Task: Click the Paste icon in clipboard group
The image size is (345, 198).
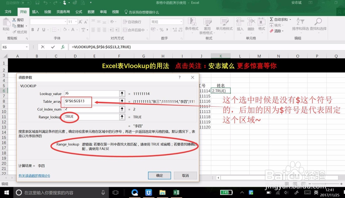Action: click(6, 22)
